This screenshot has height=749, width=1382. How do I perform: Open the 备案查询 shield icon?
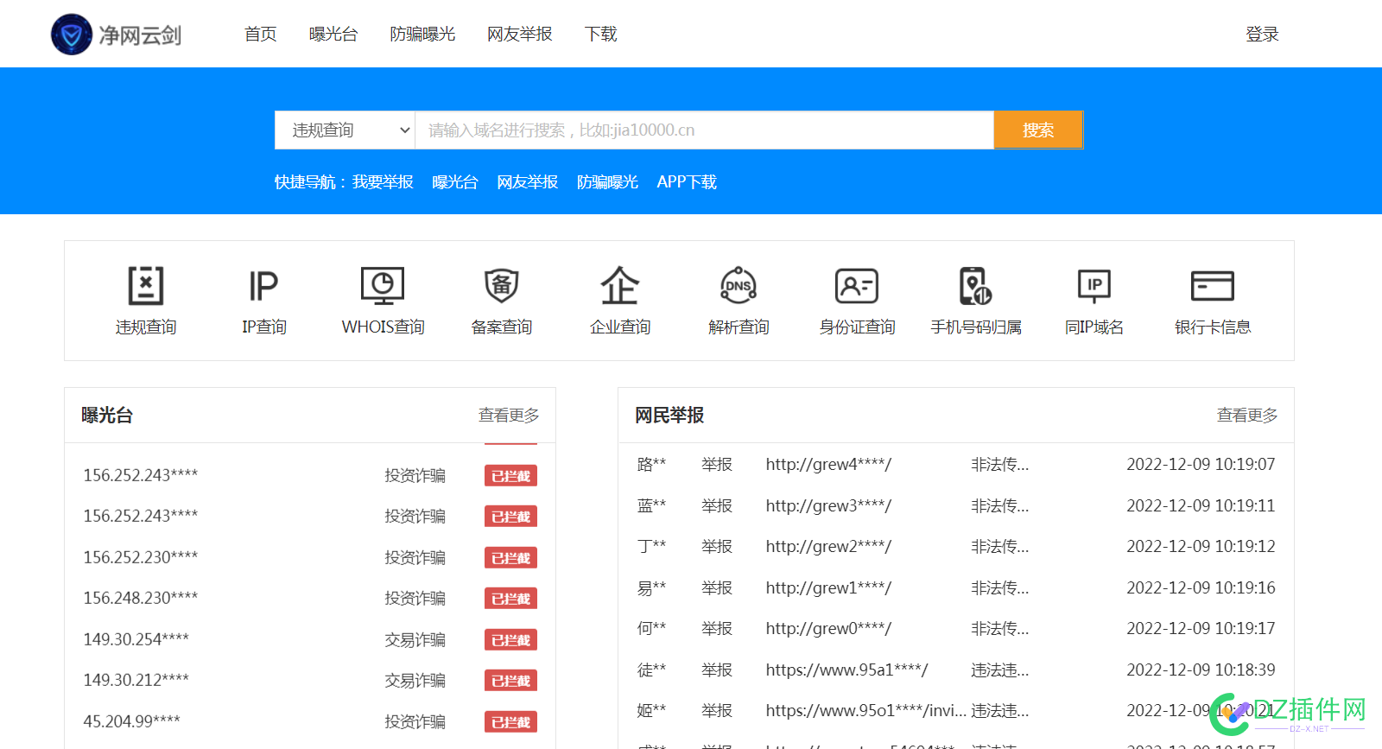point(502,286)
